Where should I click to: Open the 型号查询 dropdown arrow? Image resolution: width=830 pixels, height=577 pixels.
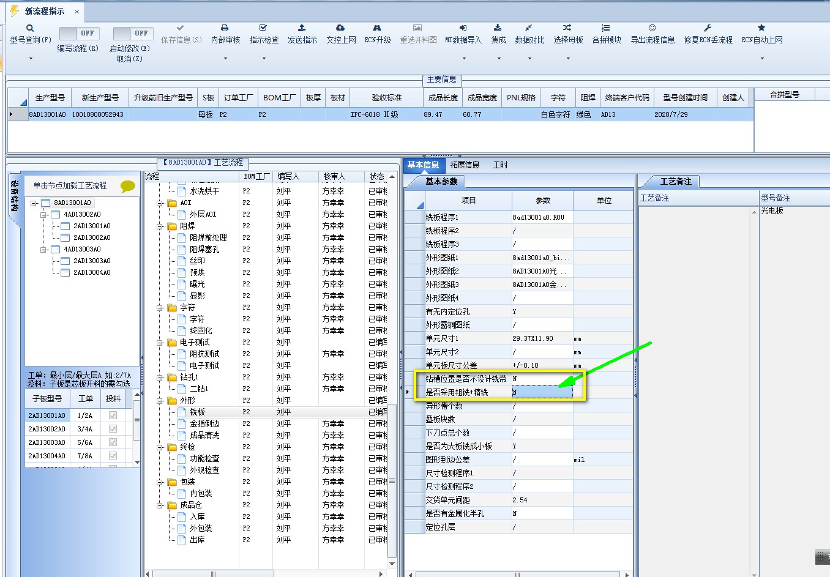(31, 59)
